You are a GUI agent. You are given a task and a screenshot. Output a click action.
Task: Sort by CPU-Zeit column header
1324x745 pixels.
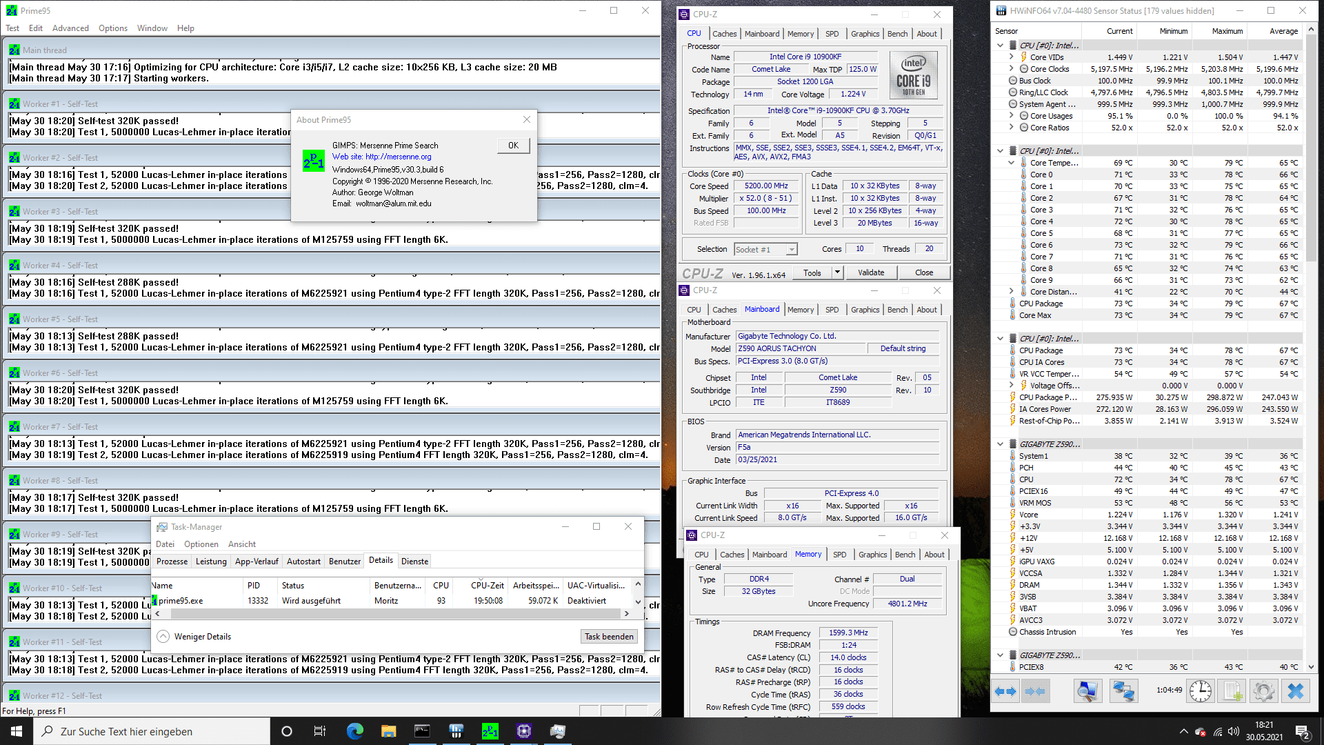coord(488,586)
